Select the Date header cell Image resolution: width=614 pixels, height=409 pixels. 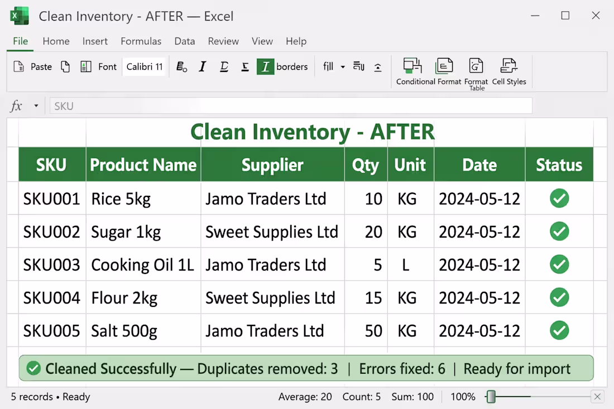click(x=479, y=165)
